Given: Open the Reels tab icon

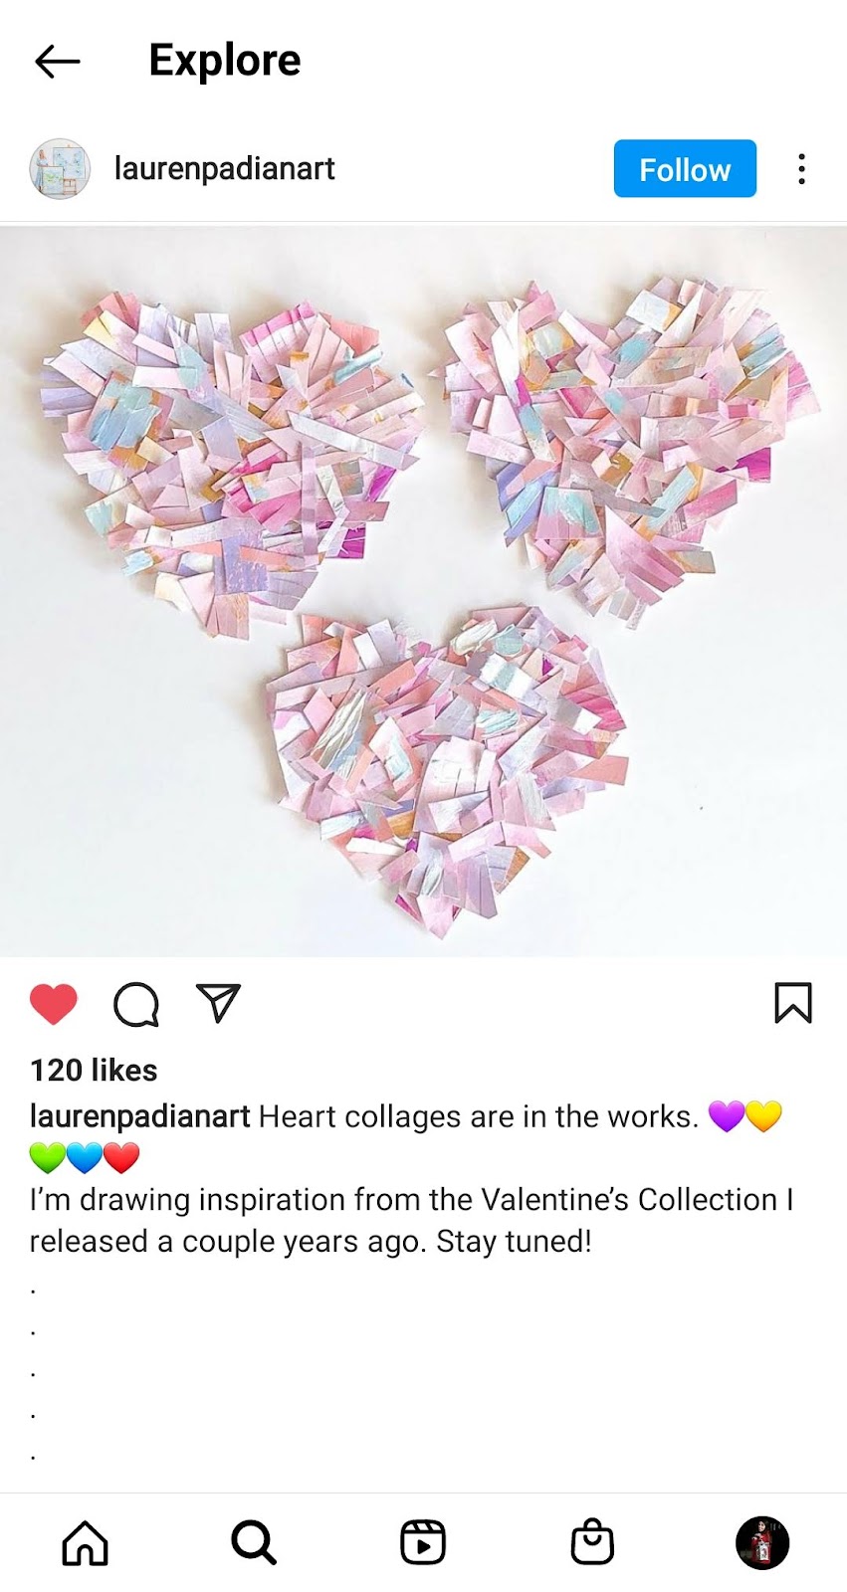Looking at the screenshot, I should [x=423, y=1543].
